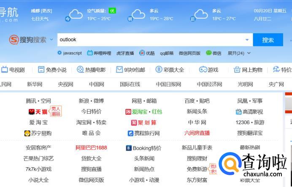Open 搜狗翻译宝 link
The image size is (292, 187).
tap(250, 133)
